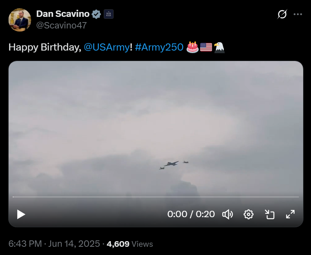Image resolution: width=311 pixels, height=255 pixels.
Task: Click the 6:43 PM · Jun 14, 2025 timestamp
Action: (x=54, y=244)
